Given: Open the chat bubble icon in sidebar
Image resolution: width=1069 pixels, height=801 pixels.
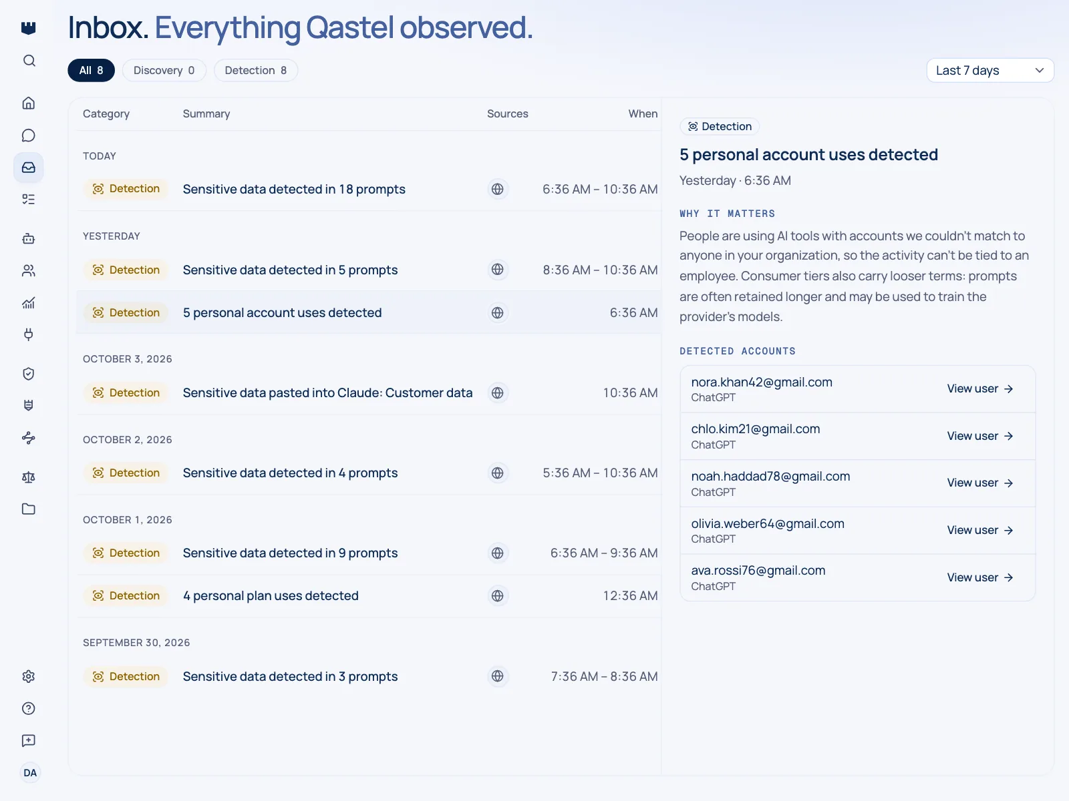Looking at the screenshot, I should pyautogui.click(x=29, y=136).
